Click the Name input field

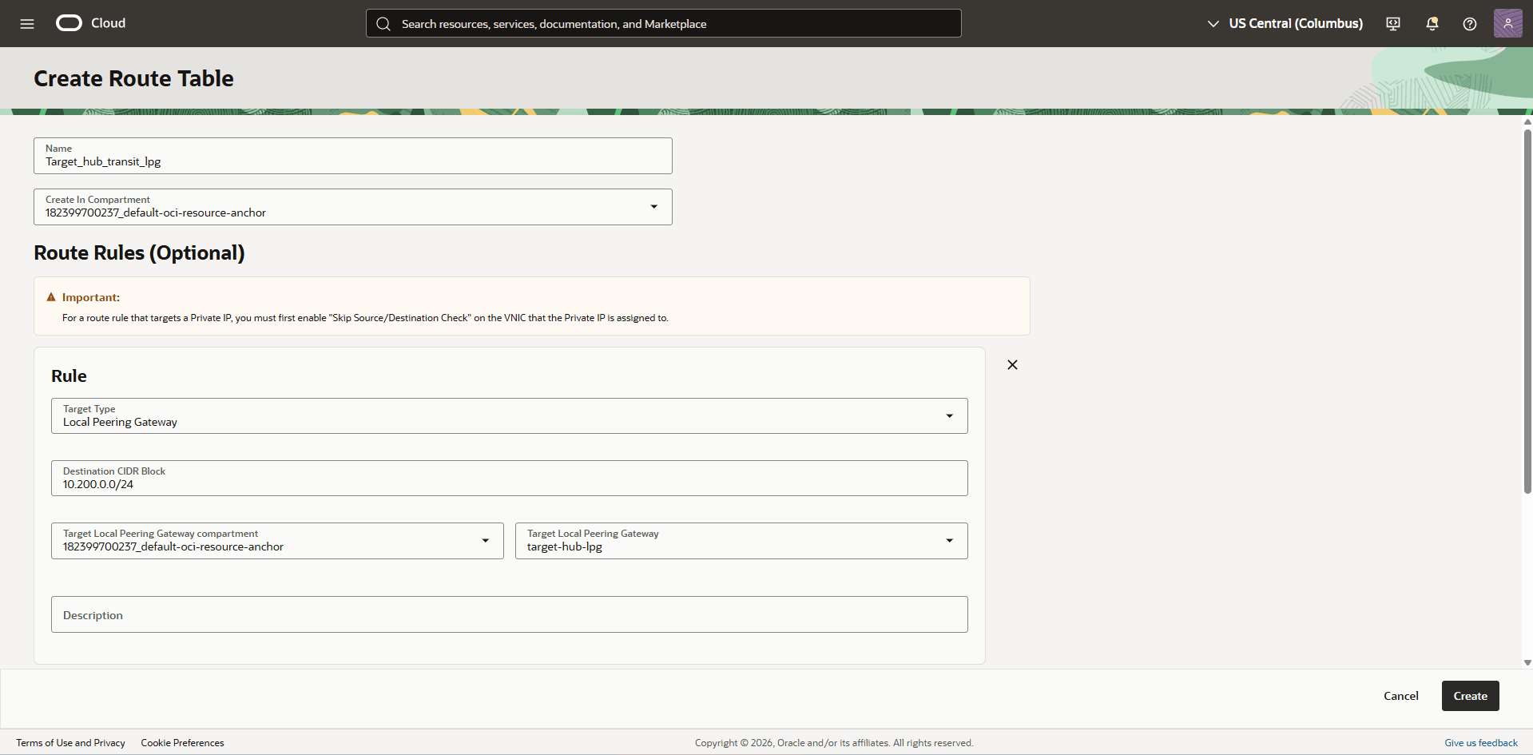(x=353, y=156)
